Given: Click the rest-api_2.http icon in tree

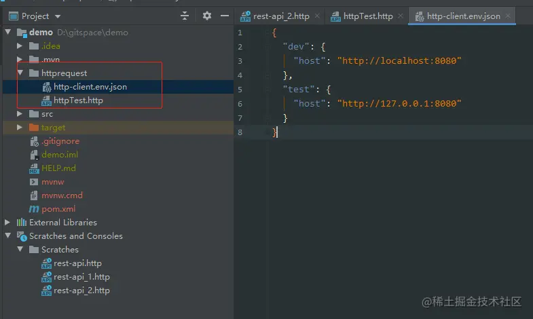Looking at the screenshot, I should [46, 290].
